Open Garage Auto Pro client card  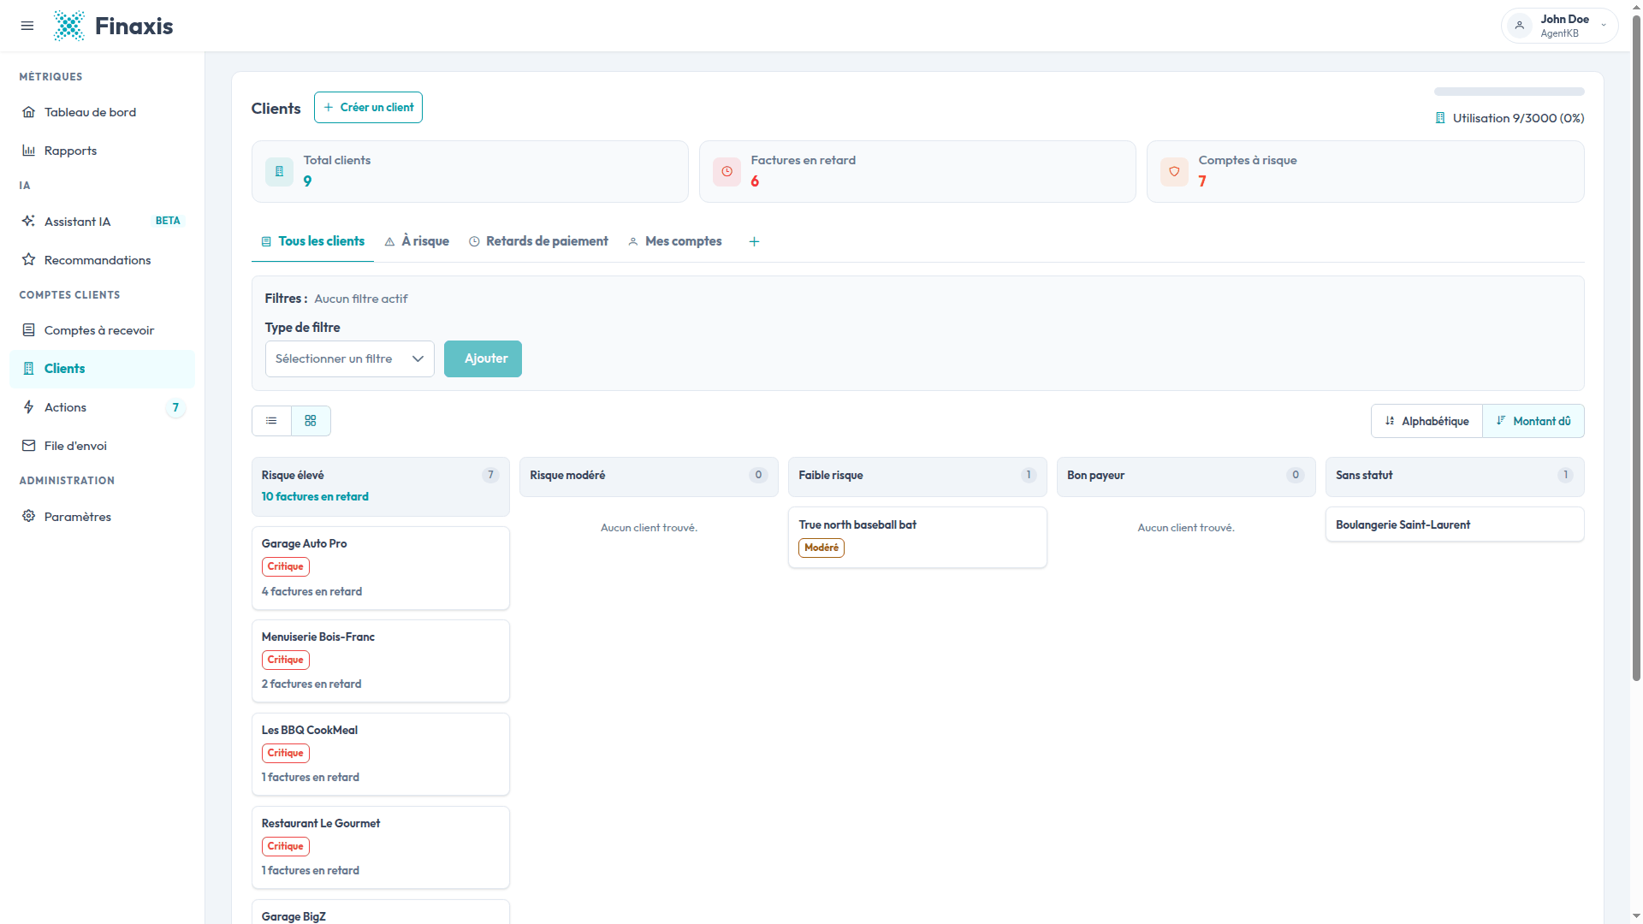(381, 568)
